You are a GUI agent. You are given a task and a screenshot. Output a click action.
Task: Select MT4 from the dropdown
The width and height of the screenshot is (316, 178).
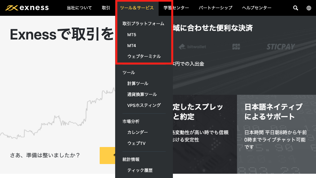[x=132, y=46]
